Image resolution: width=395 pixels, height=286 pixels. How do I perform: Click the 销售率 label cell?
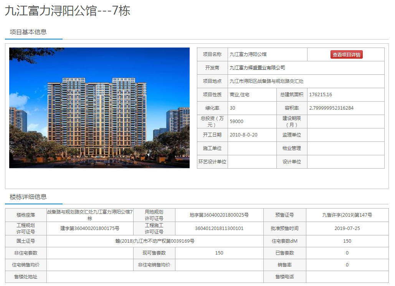pos(285,265)
